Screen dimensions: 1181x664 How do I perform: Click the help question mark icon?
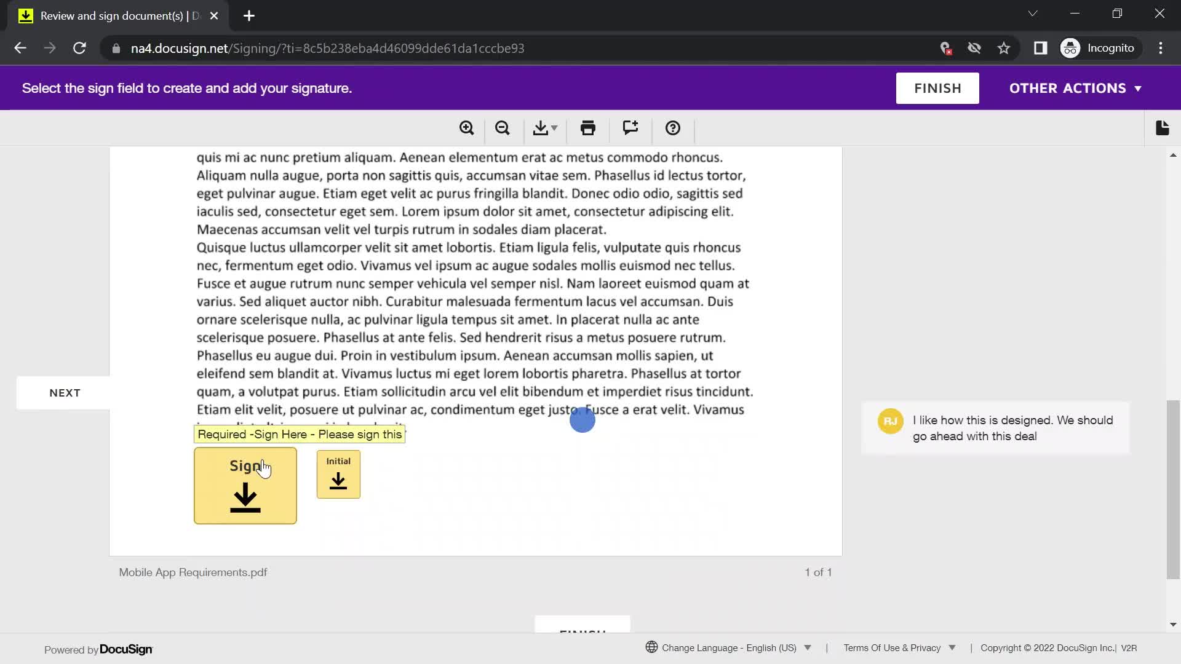point(674,128)
